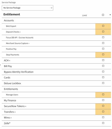Check the Positive Pay box
Viewport: 112px width, 129px height.
(103, 49)
